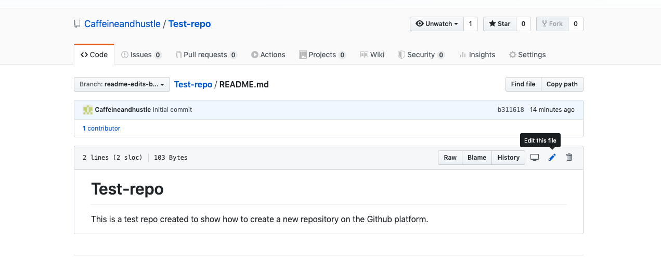Viewport: 661px width, 257px height.
Task: Click the Test-repo heading in the README
Action: pyautogui.click(x=127, y=189)
